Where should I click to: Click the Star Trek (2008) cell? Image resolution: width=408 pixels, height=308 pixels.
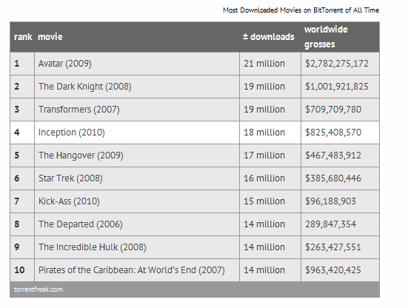(137, 178)
